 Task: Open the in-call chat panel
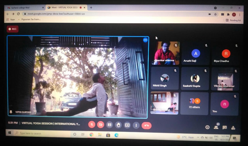point(225,127)
